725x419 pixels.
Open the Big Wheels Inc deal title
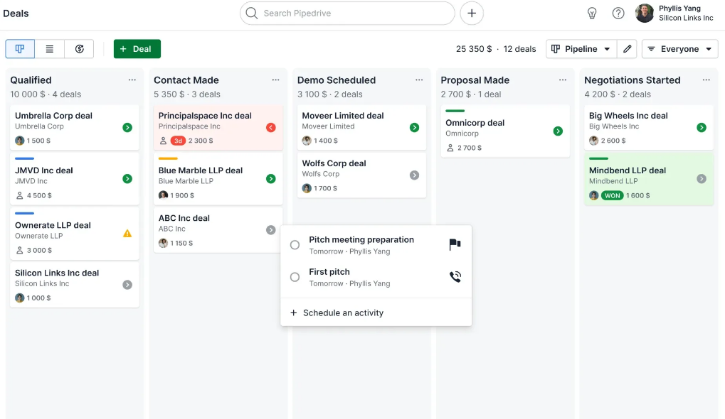pos(628,116)
